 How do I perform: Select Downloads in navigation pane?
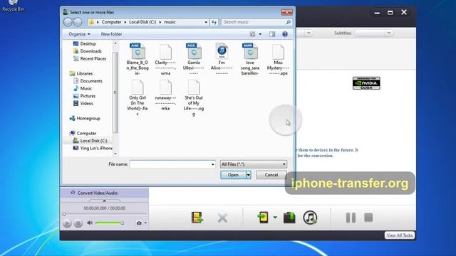pyautogui.click(x=90, y=51)
